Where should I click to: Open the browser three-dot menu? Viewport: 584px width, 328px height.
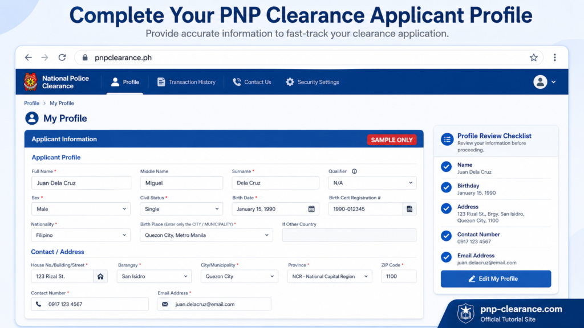click(x=554, y=58)
